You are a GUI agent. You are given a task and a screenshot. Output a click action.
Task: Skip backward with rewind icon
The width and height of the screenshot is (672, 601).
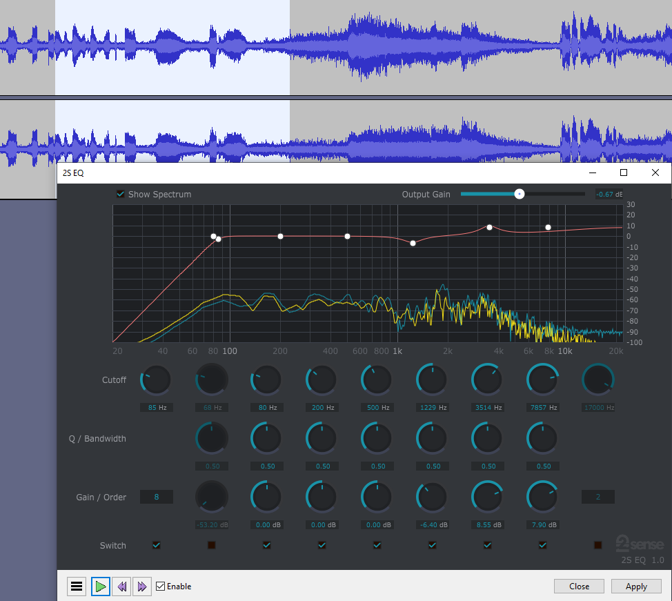(x=122, y=586)
